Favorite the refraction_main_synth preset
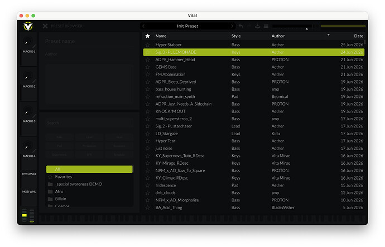The image size is (385, 247). pyautogui.click(x=147, y=97)
